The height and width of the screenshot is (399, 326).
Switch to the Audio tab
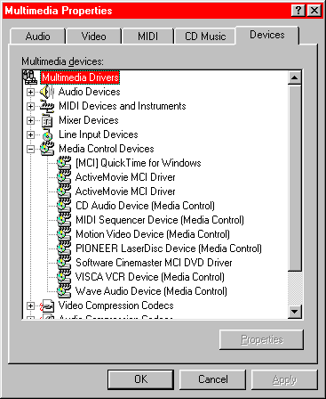[37, 37]
